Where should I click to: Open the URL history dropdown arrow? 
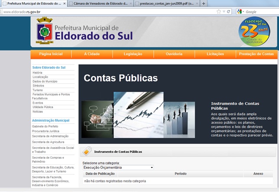point(224,12)
